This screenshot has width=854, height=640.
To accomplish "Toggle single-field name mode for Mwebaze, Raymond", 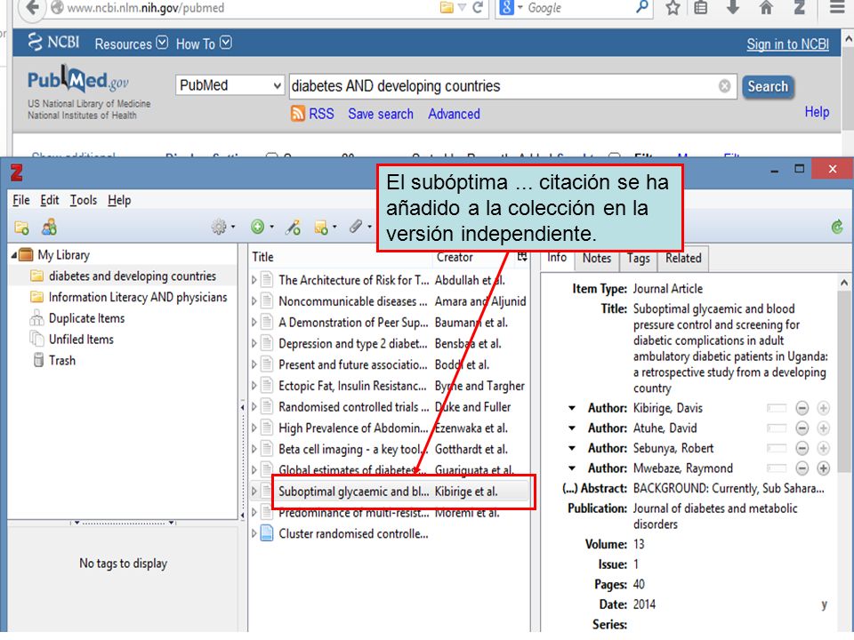I will point(777,468).
